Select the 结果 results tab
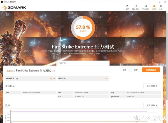Screen dimensions: 168x123 click(x=154, y=7)
